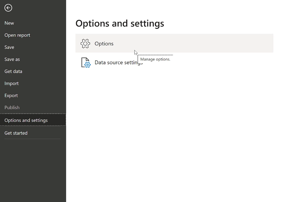The height and width of the screenshot is (202, 281).
Task: Select the Save menu item
Action: tap(9, 47)
